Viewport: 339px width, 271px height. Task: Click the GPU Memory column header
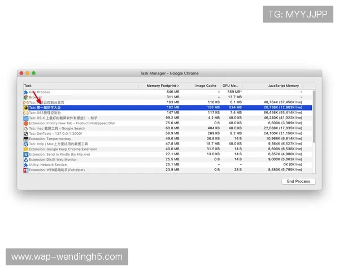231,86
